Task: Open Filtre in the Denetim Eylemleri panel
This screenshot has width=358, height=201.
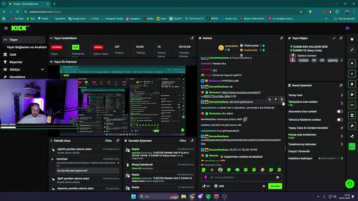Action: tap(183, 141)
